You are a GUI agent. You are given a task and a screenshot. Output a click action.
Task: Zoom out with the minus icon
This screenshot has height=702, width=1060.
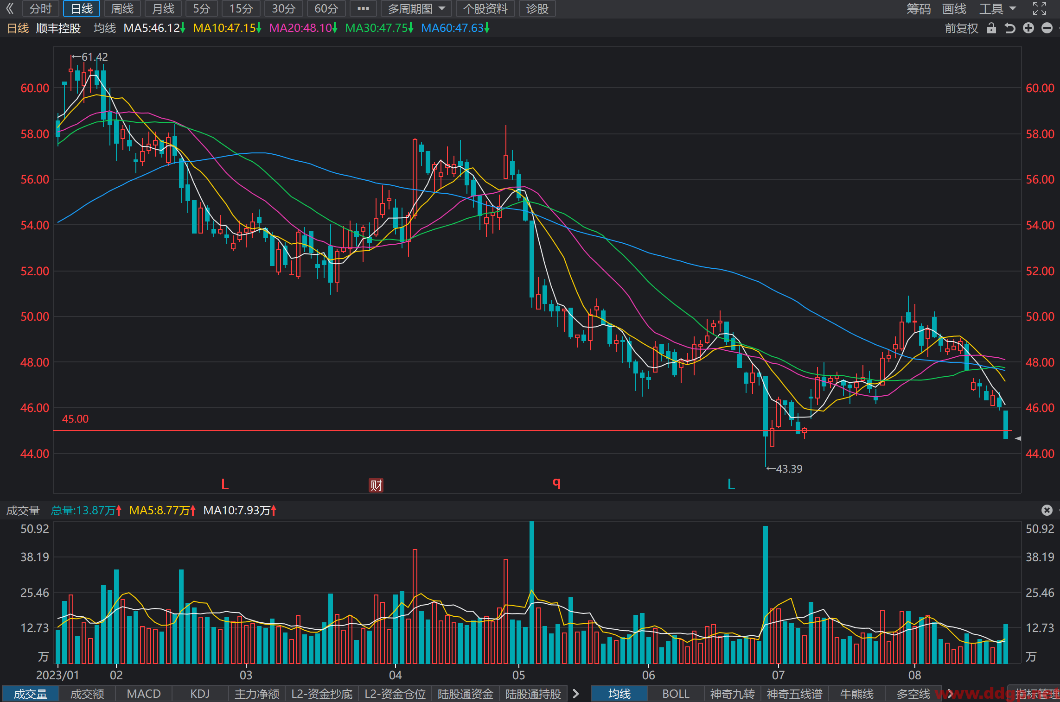pyautogui.click(x=1047, y=28)
